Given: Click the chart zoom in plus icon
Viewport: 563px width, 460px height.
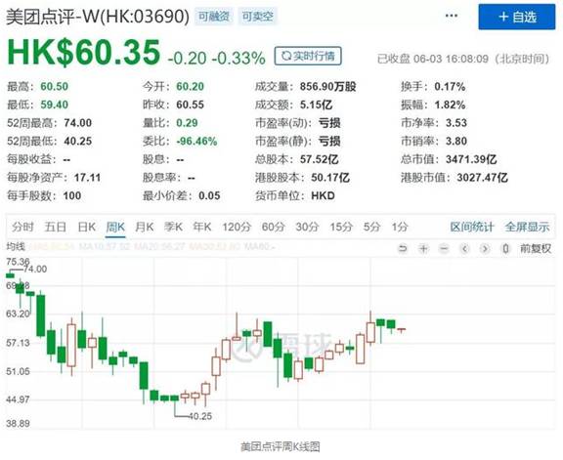Looking at the screenshot, I should (x=423, y=248).
